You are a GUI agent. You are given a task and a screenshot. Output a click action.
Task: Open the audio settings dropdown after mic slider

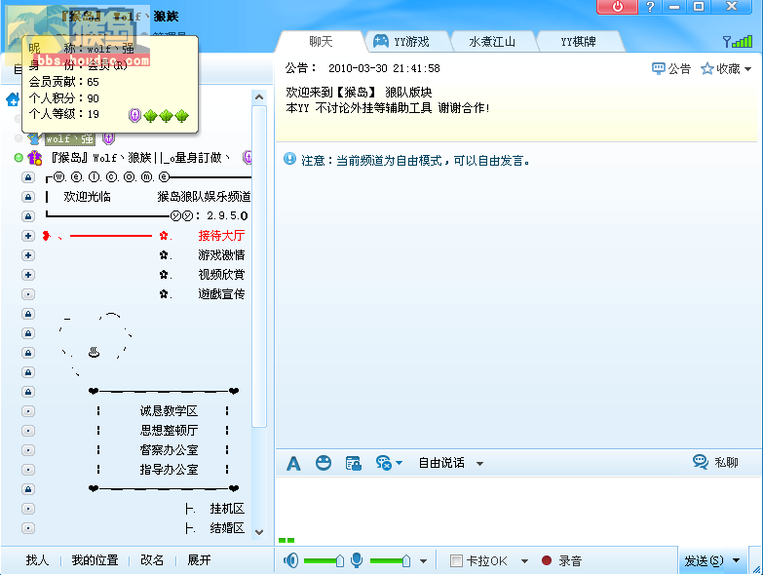[423, 561]
